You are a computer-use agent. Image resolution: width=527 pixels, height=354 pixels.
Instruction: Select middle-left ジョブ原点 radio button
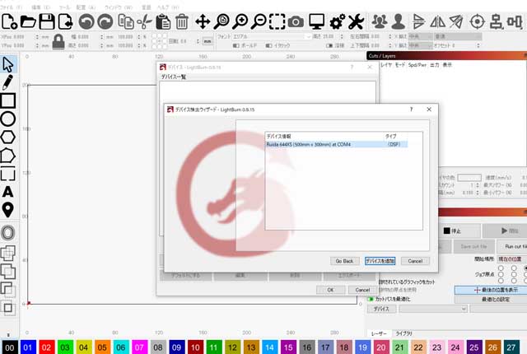click(x=501, y=274)
